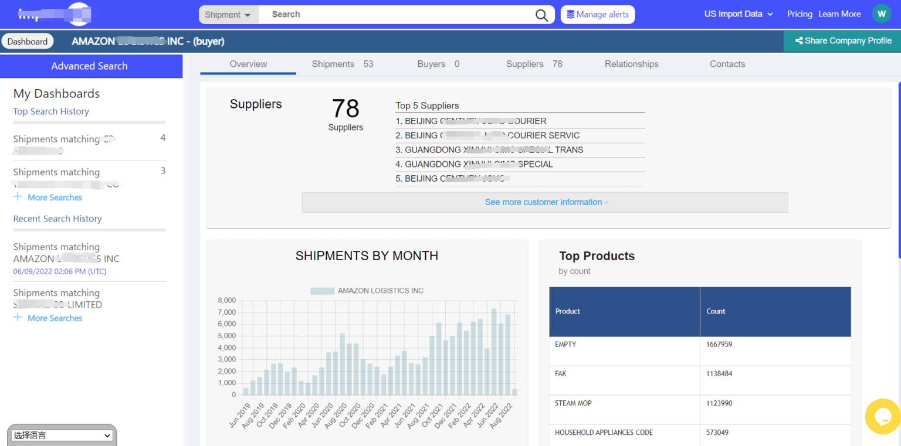This screenshot has height=446, width=901.
Task: Switch to the Shipments tab
Action: 342,64
